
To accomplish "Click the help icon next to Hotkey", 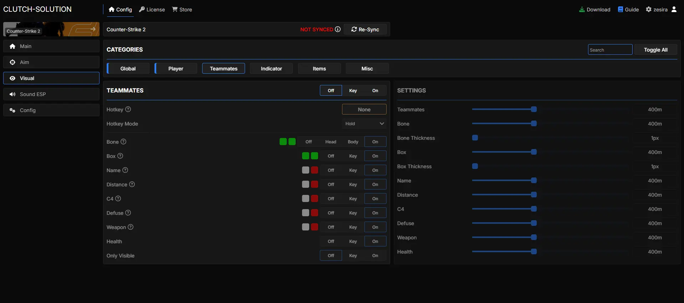I will coord(128,110).
